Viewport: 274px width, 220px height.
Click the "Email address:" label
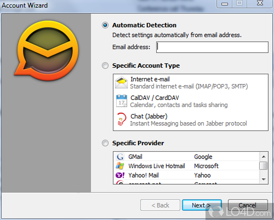(x=131, y=47)
